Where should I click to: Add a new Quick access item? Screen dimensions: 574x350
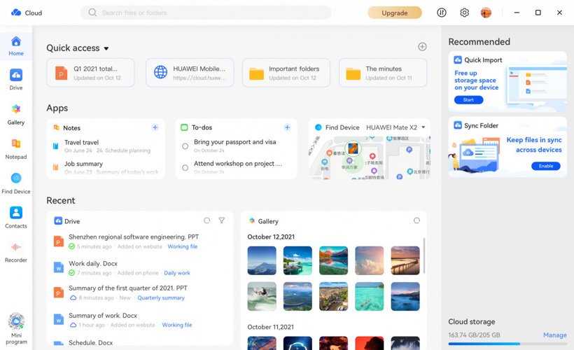(x=422, y=47)
